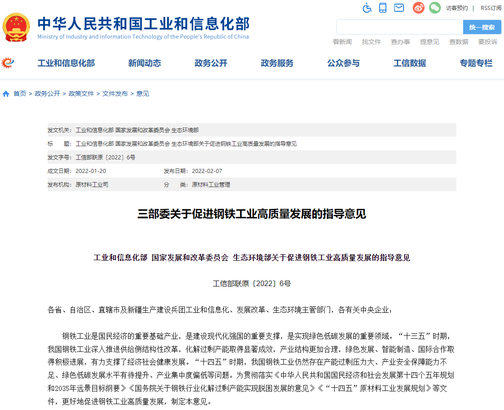Open the mobile phone version icon
The image size is (504, 410).
[383, 8]
